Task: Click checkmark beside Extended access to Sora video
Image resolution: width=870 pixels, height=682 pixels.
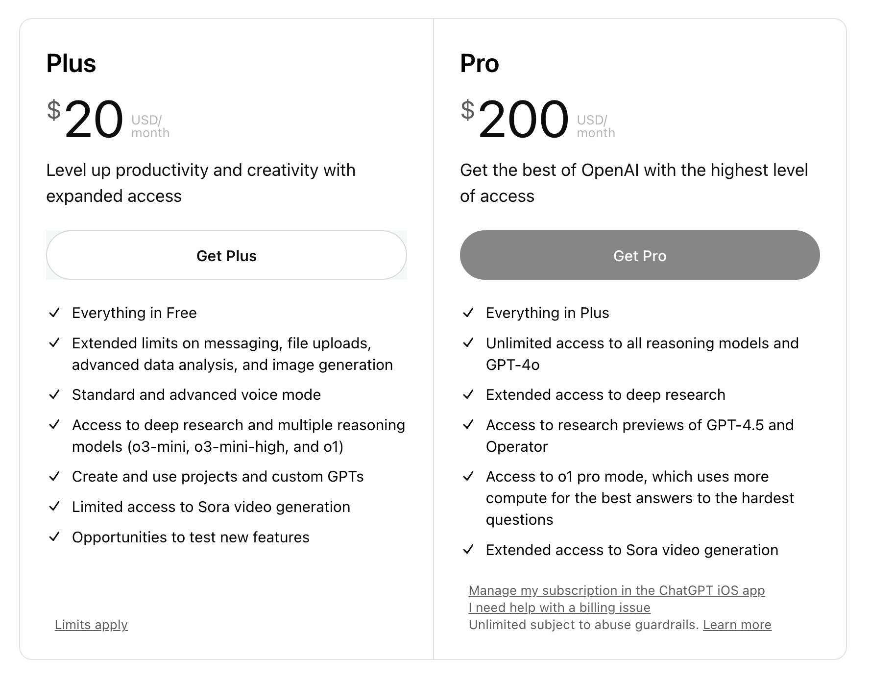Action: pyautogui.click(x=468, y=550)
